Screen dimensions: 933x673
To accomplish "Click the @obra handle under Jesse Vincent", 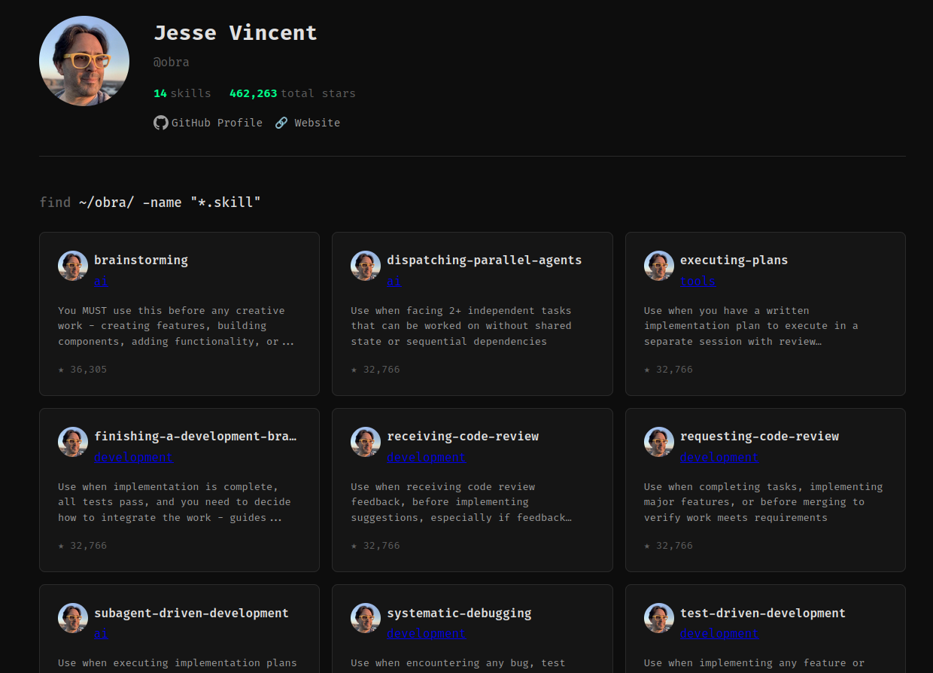I will [x=172, y=62].
